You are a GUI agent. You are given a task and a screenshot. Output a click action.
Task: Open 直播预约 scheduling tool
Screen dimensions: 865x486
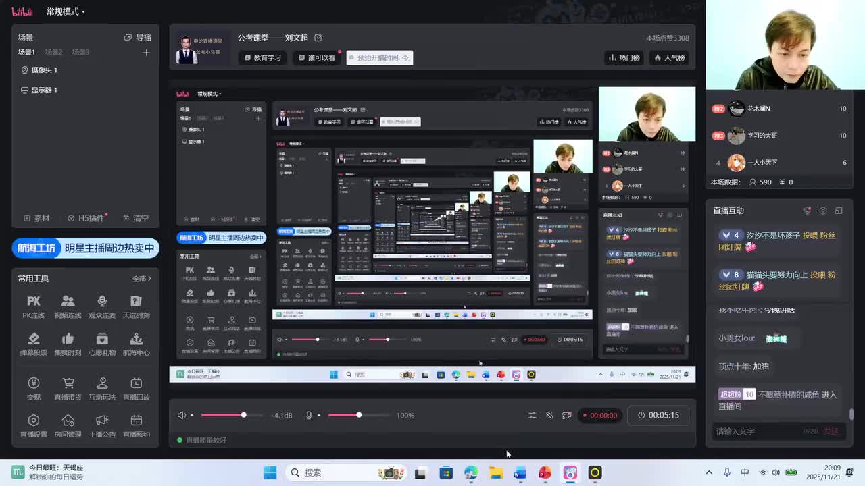coord(137,427)
